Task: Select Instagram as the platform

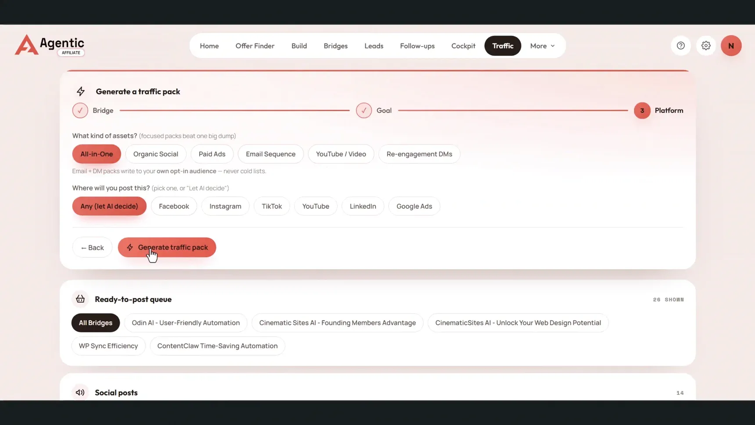Action: click(225, 206)
